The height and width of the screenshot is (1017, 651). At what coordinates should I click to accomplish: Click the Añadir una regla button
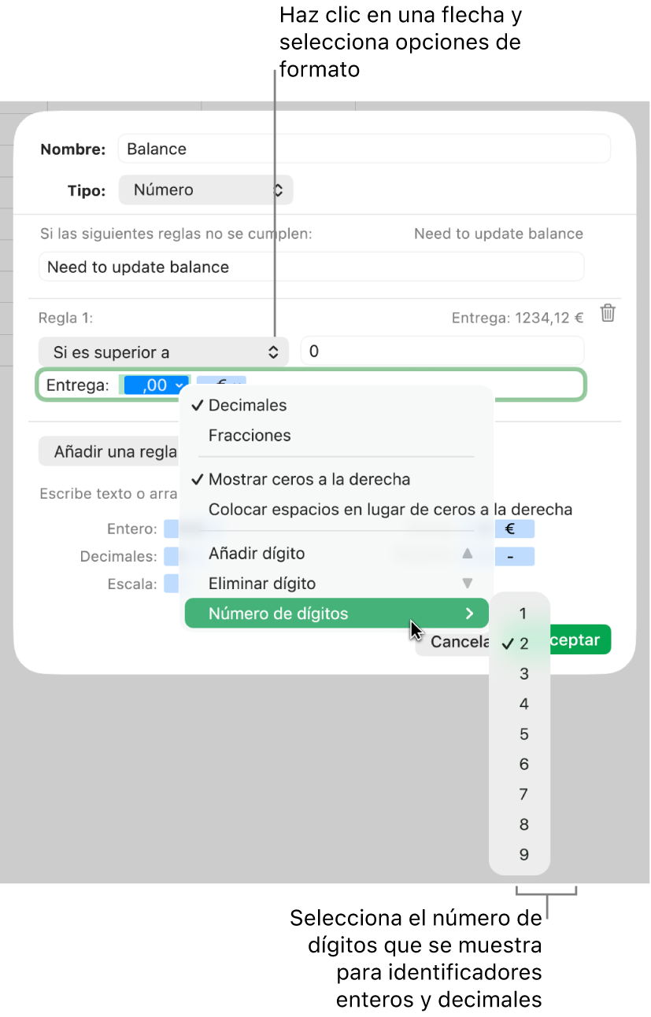pos(109,452)
